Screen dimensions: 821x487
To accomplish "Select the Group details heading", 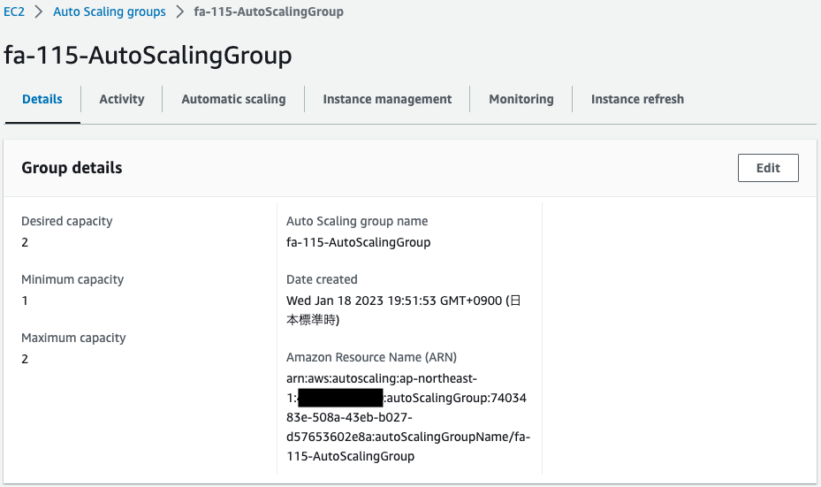I will tap(72, 168).
